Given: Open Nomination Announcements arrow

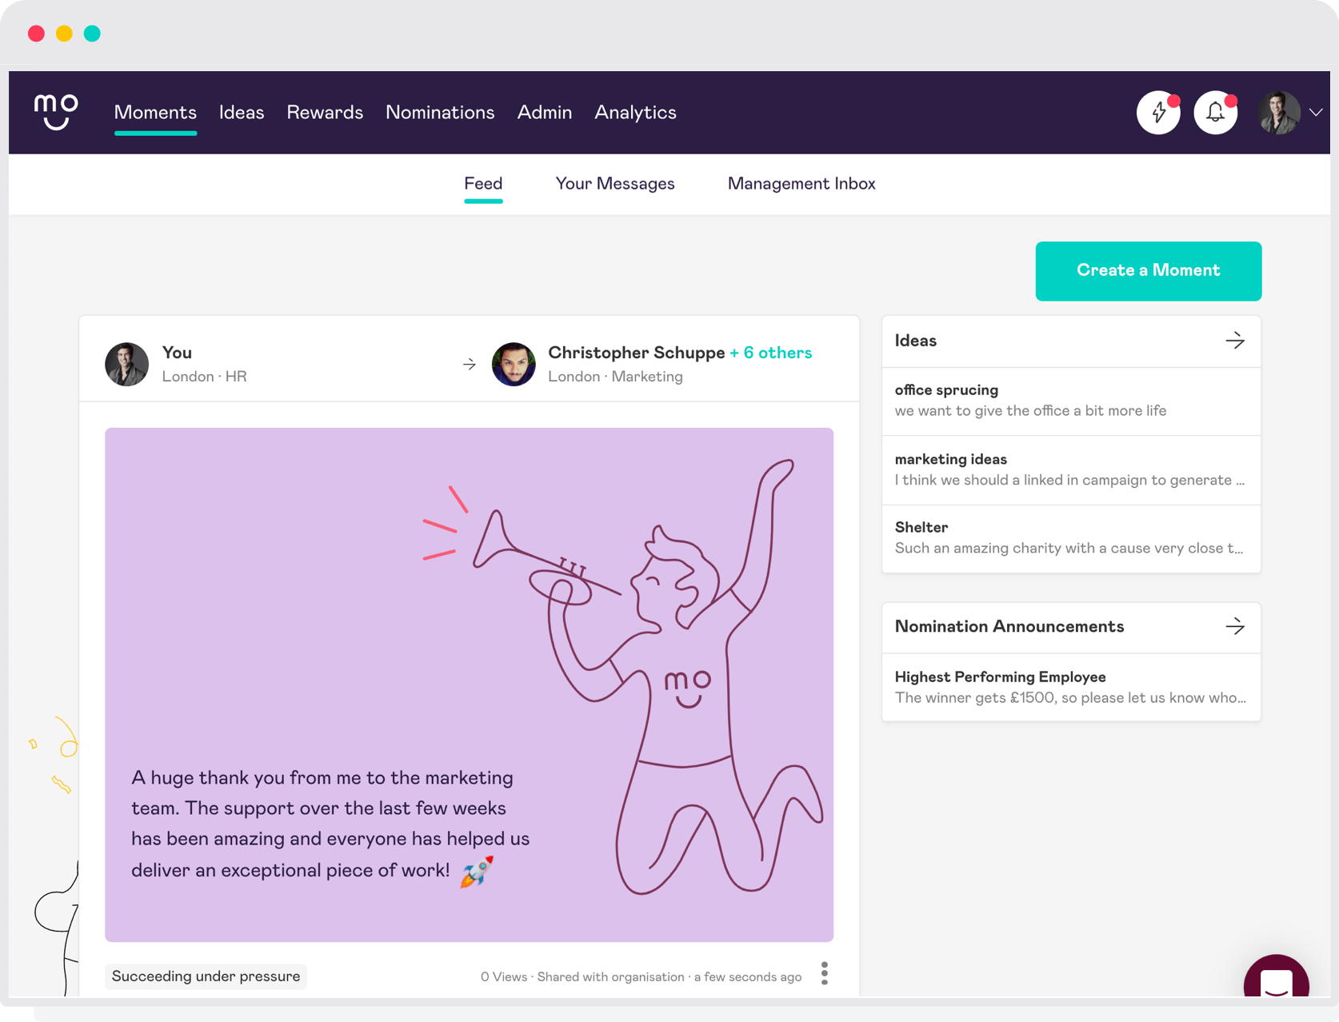Looking at the screenshot, I should (1235, 626).
